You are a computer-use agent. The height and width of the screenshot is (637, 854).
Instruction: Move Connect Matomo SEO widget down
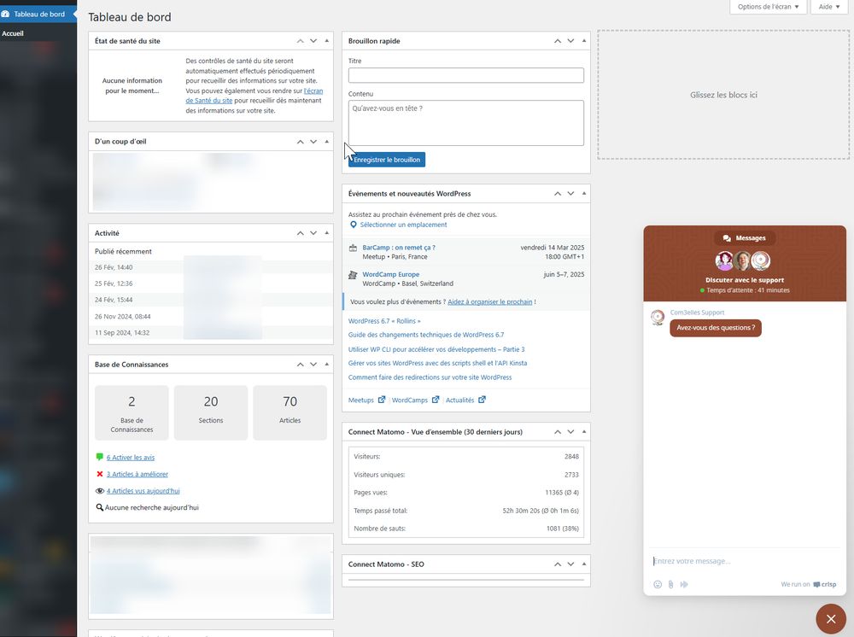click(570, 564)
